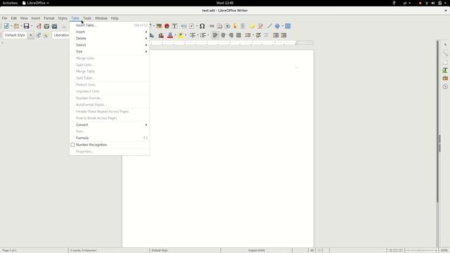450x253 pixels.
Task: Open Save button dropdown arrow
Action: pyautogui.click(x=32, y=26)
